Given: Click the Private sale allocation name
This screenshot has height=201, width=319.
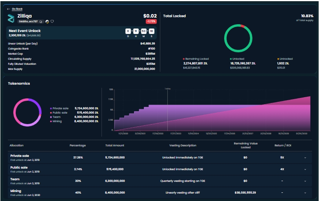Looking at the screenshot, I should point(20,156).
